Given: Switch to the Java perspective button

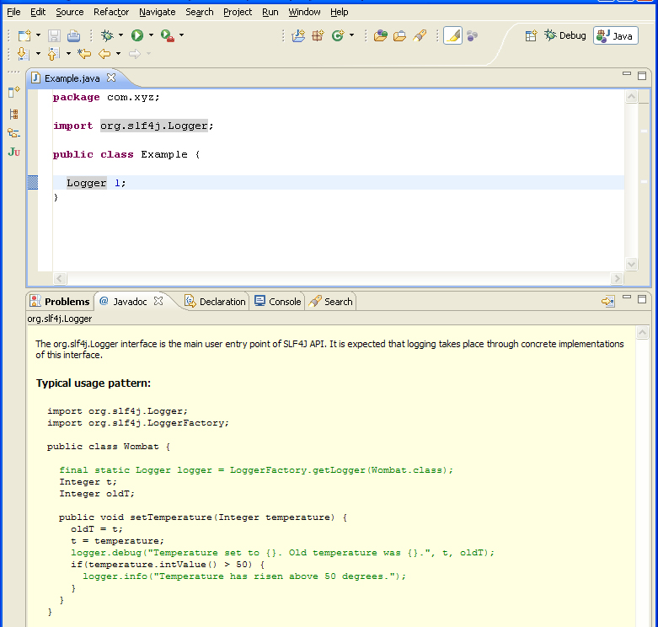Looking at the screenshot, I should pyautogui.click(x=616, y=35).
